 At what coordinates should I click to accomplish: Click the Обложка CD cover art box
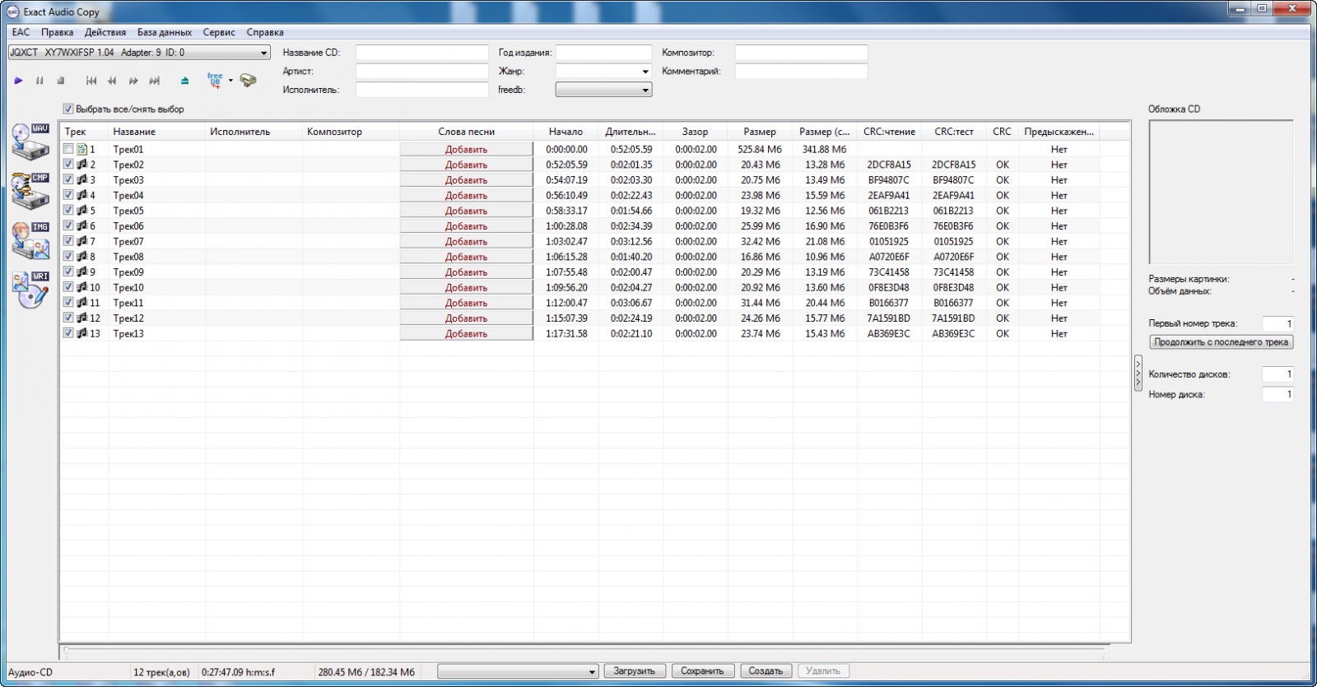click(x=1222, y=193)
